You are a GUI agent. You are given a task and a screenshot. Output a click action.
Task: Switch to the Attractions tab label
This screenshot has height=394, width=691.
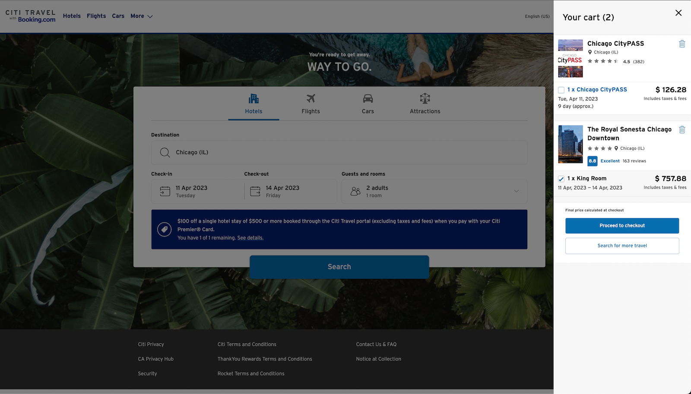(x=425, y=111)
